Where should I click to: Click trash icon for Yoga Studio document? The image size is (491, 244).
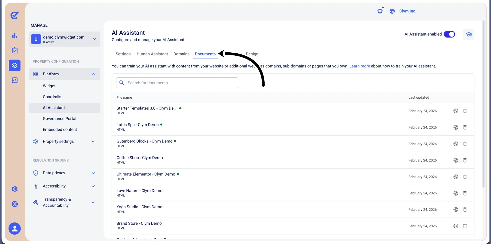pos(465,210)
